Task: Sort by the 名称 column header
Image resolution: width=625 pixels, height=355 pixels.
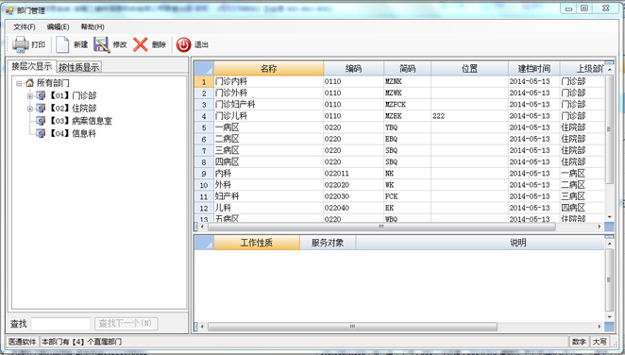Action: (269, 69)
